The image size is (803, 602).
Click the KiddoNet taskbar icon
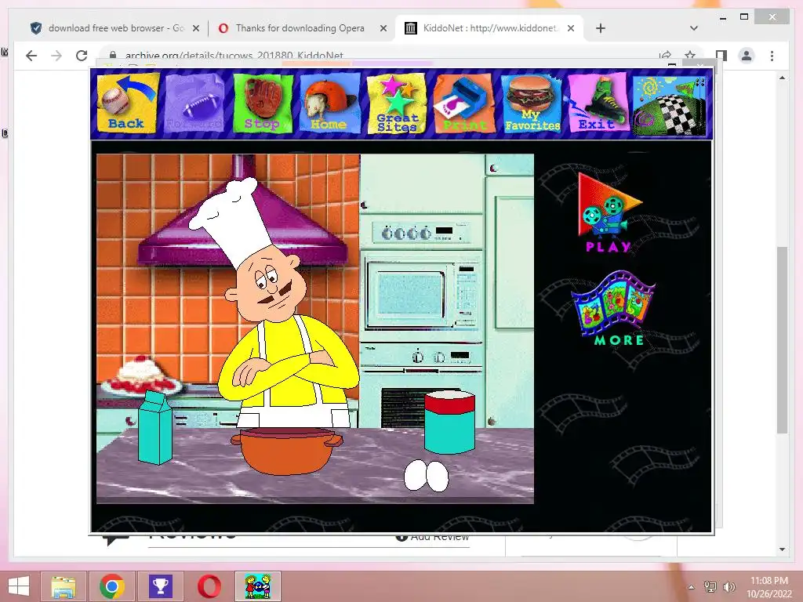pos(258,586)
